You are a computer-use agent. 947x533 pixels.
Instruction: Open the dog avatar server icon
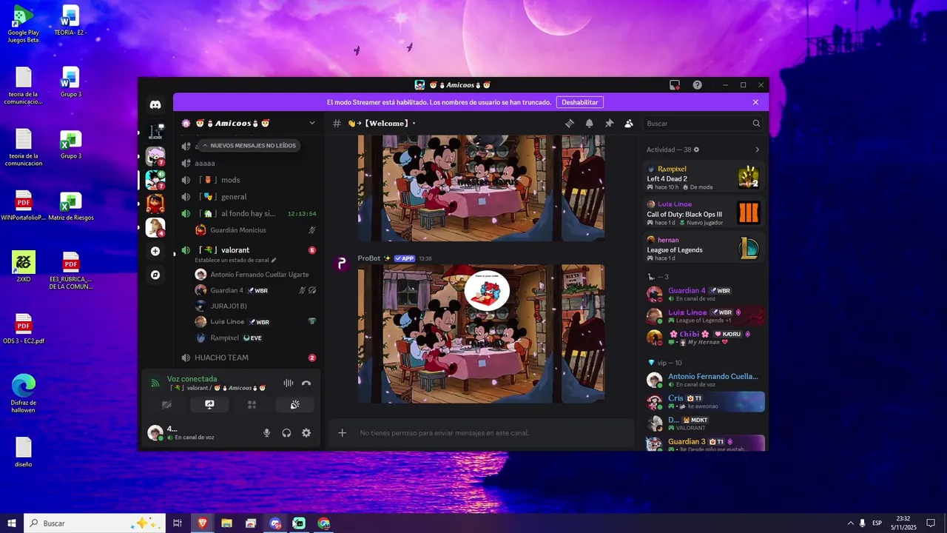tap(155, 227)
